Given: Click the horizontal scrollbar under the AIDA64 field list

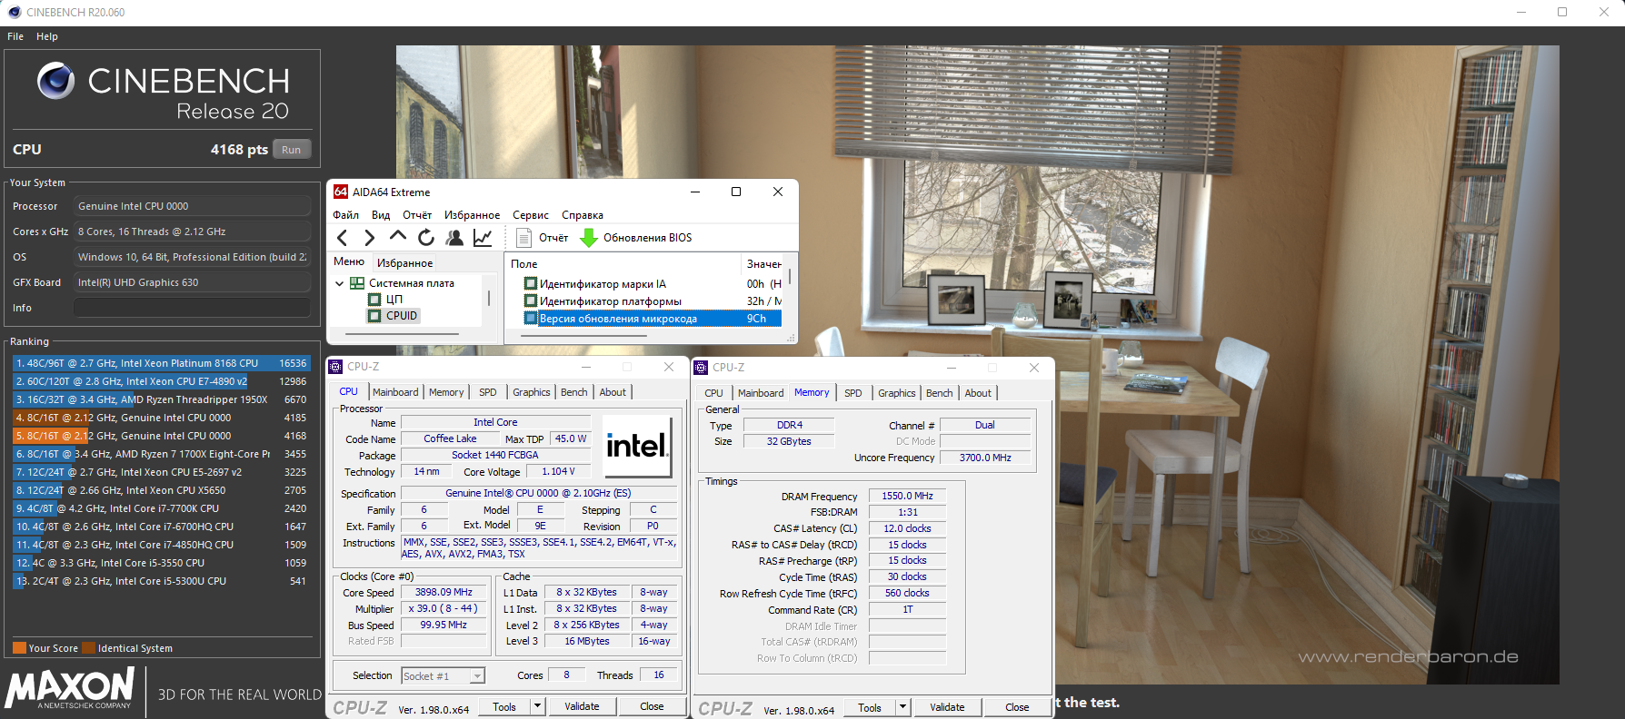Looking at the screenshot, I should click(583, 335).
